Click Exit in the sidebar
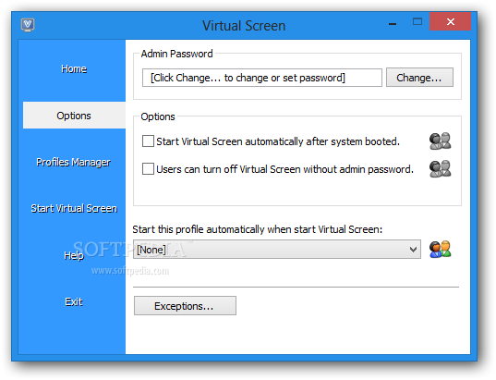The image size is (496, 380). [74, 301]
